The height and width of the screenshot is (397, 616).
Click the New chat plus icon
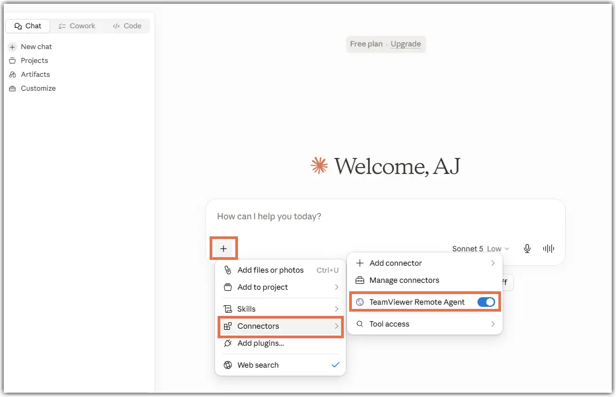click(x=12, y=47)
